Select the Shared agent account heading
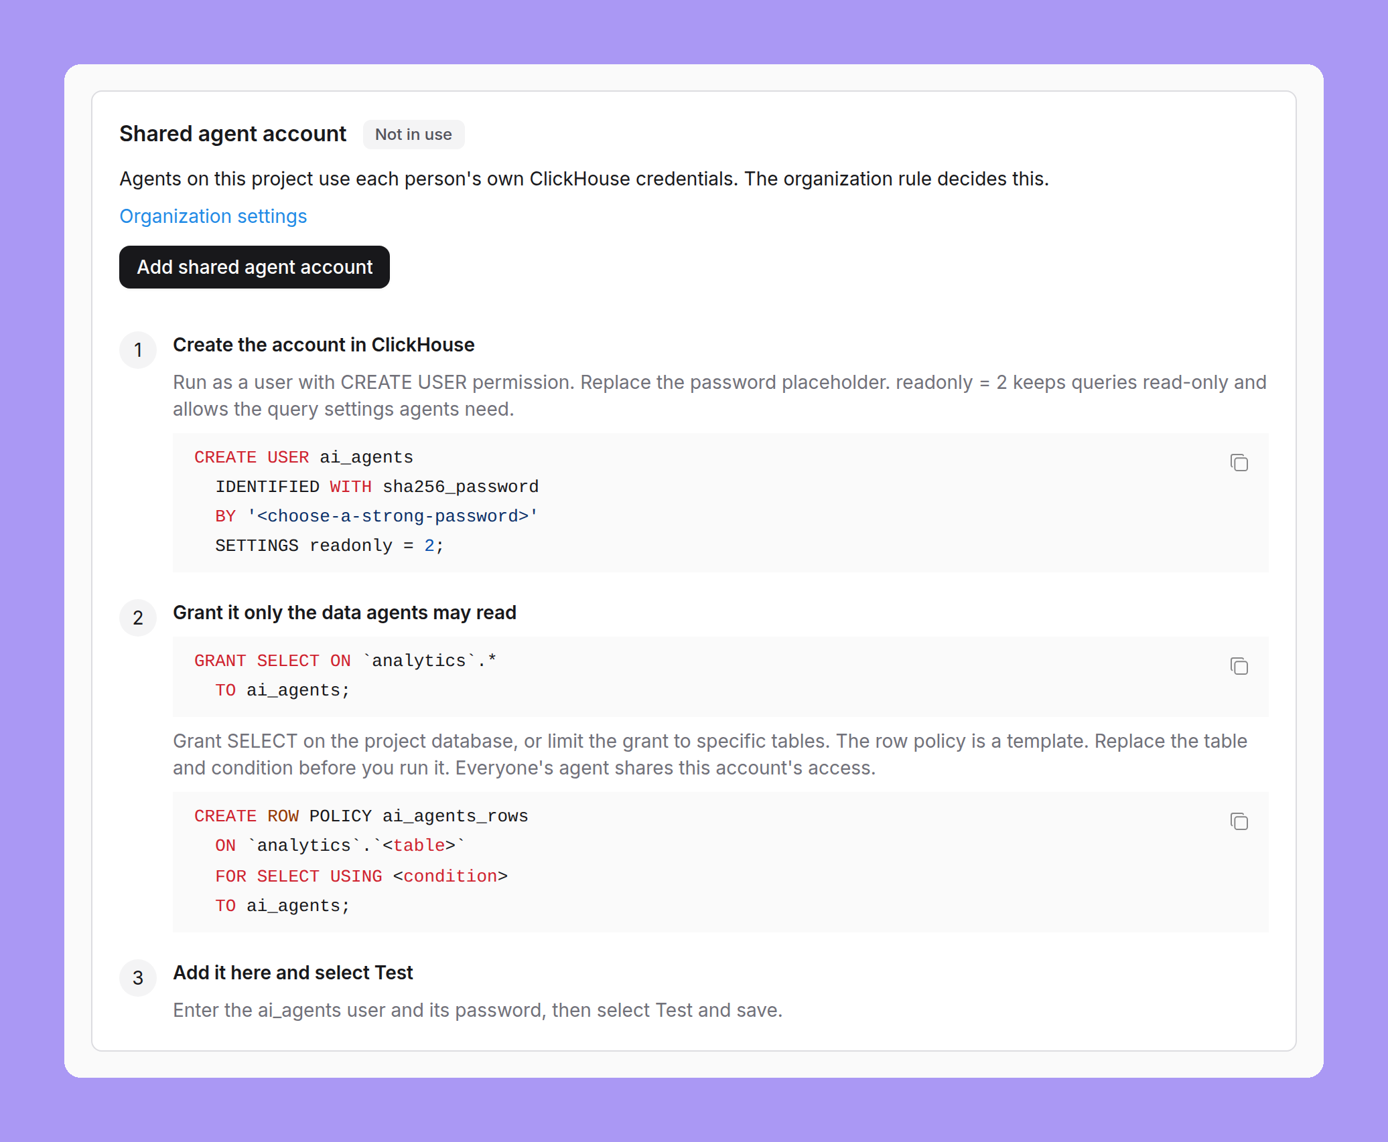The image size is (1388, 1142). click(232, 134)
